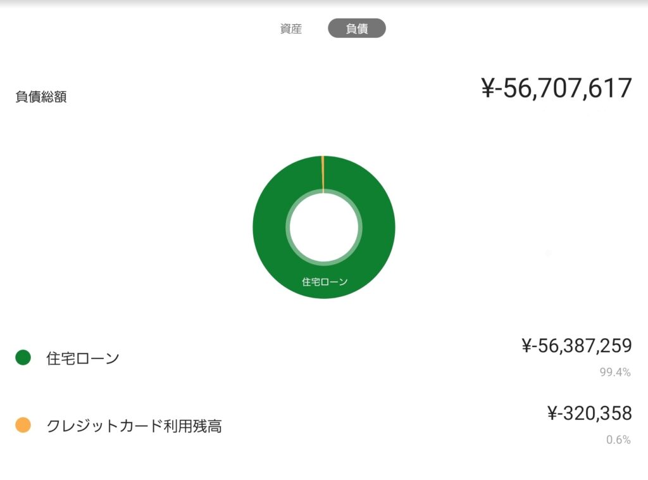The width and height of the screenshot is (648, 480).
Task: Tap the ¥-56,707,617 total liabilities figure
Action: pos(557,89)
